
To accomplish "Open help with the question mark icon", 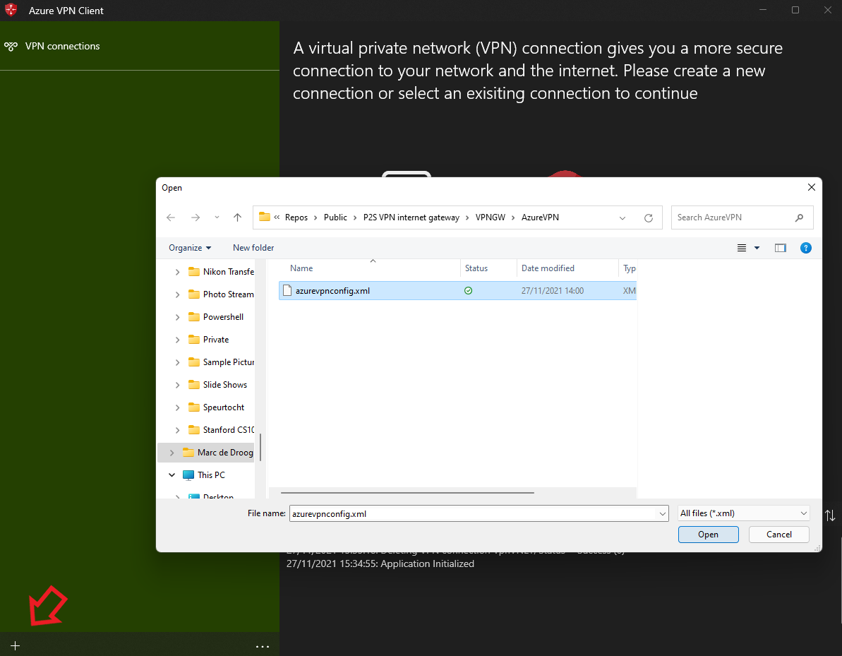I will click(x=805, y=248).
